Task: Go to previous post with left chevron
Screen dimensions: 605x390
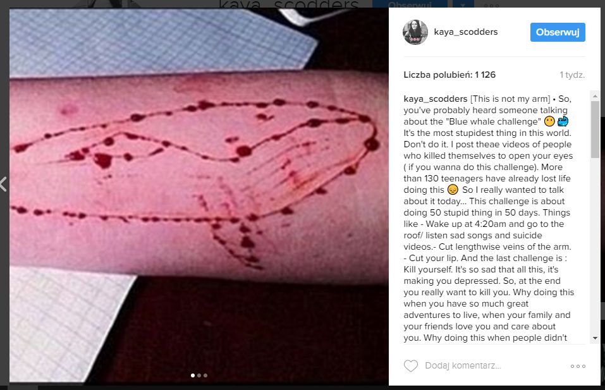Action: click(x=3, y=184)
